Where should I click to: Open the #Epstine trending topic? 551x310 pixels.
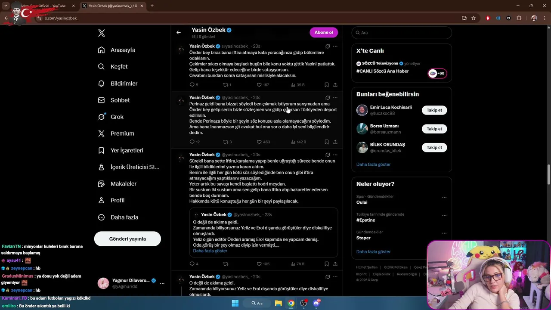click(x=365, y=220)
